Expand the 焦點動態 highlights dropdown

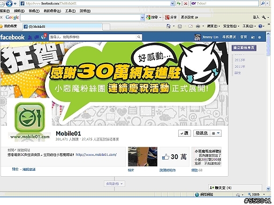click(115, 184)
